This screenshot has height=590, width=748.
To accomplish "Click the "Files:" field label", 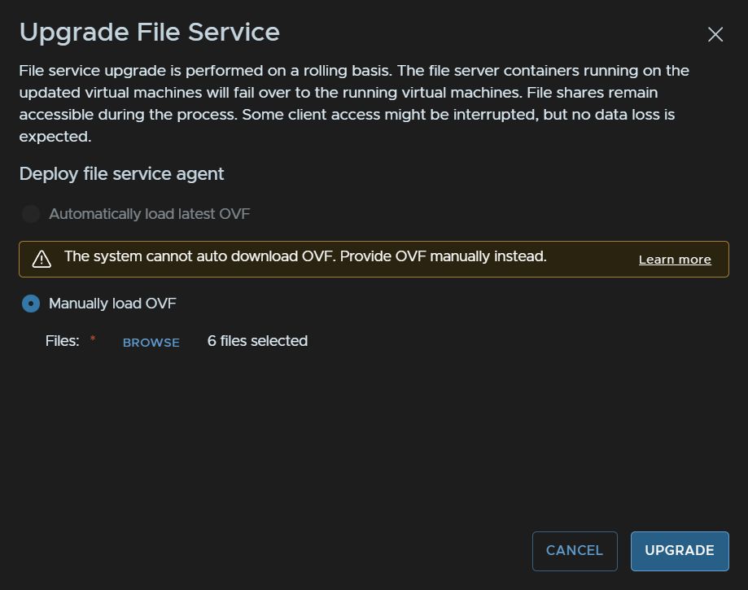I will (63, 341).
